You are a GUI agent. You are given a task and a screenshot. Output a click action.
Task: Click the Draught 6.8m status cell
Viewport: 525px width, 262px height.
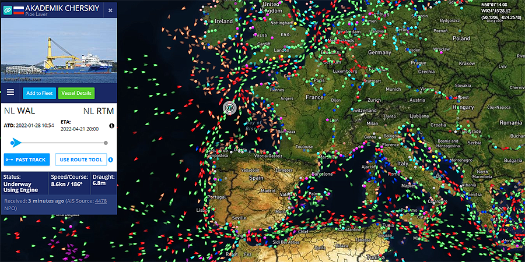(103, 183)
